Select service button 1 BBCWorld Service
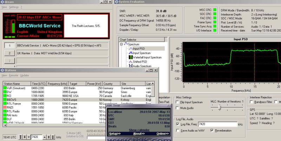The height and width of the screenshot is (141, 281). [x=9, y=45]
